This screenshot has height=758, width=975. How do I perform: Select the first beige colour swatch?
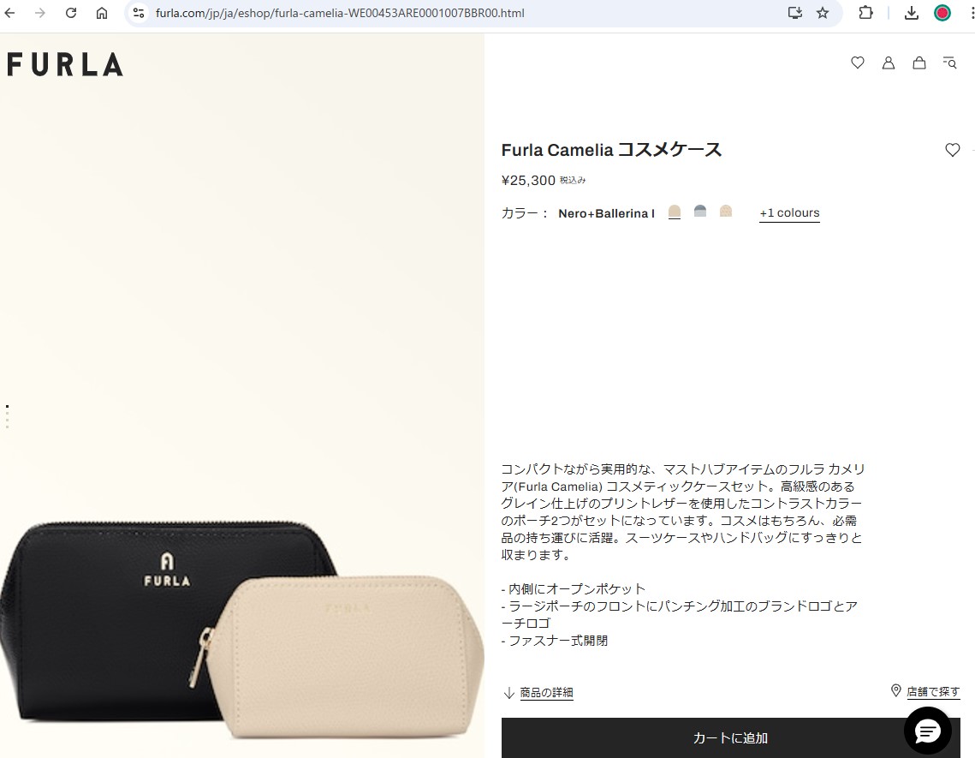coord(674,212)
